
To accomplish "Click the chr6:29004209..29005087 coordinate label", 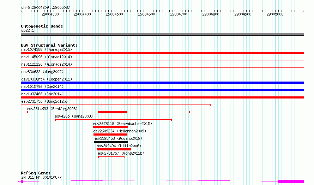I will point(46,8).
